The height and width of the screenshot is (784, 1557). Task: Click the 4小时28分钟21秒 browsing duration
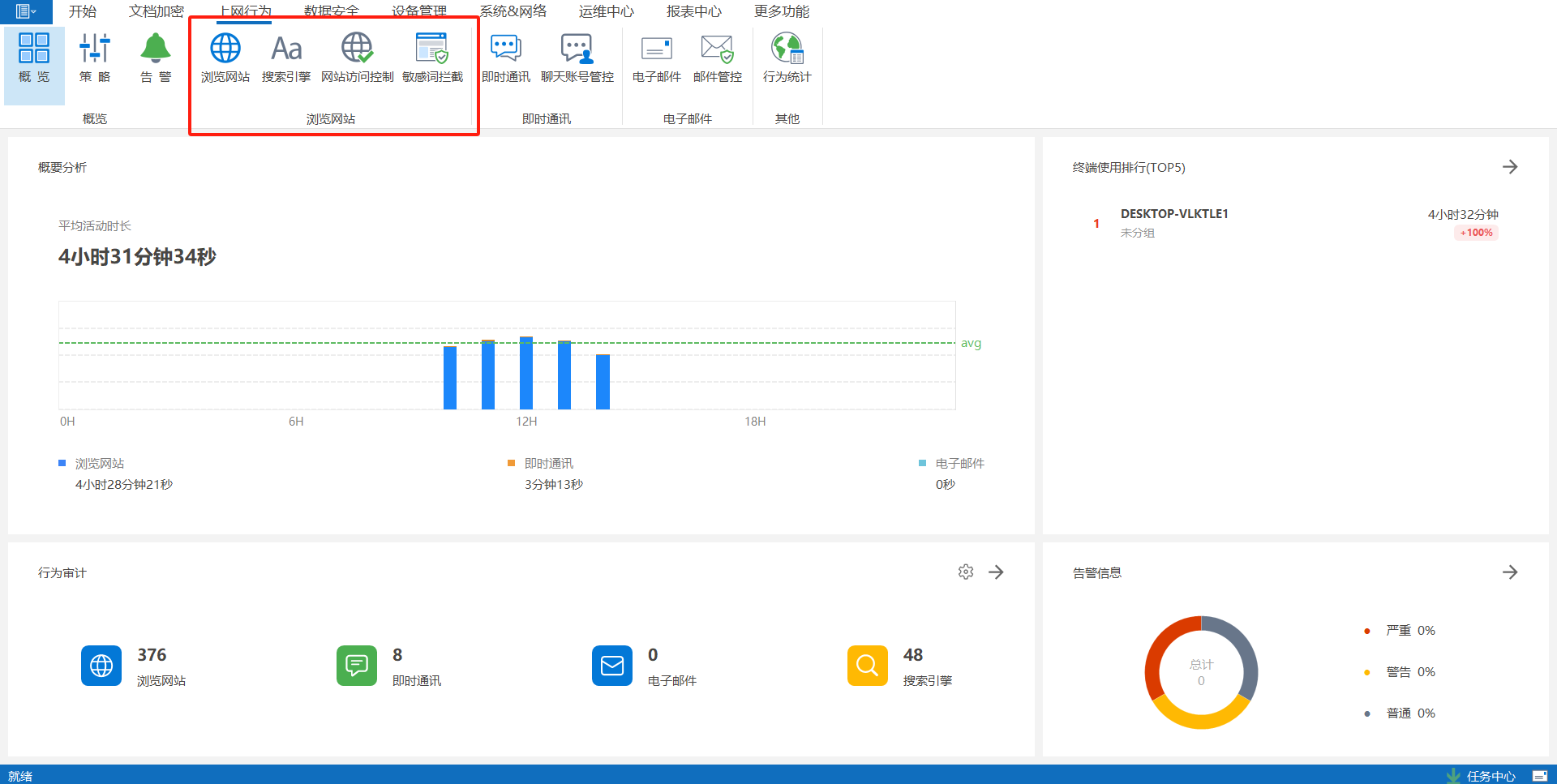tap(124, 485)
